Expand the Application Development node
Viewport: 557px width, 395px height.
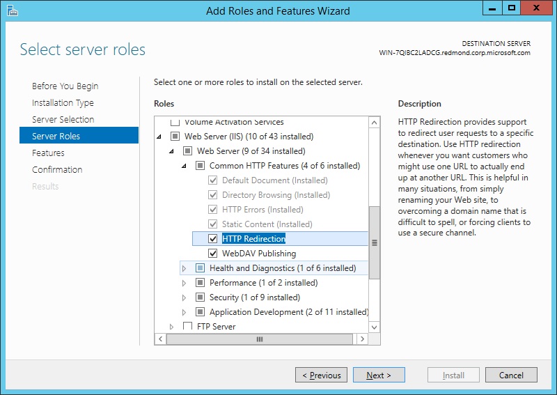click(185, 312)
